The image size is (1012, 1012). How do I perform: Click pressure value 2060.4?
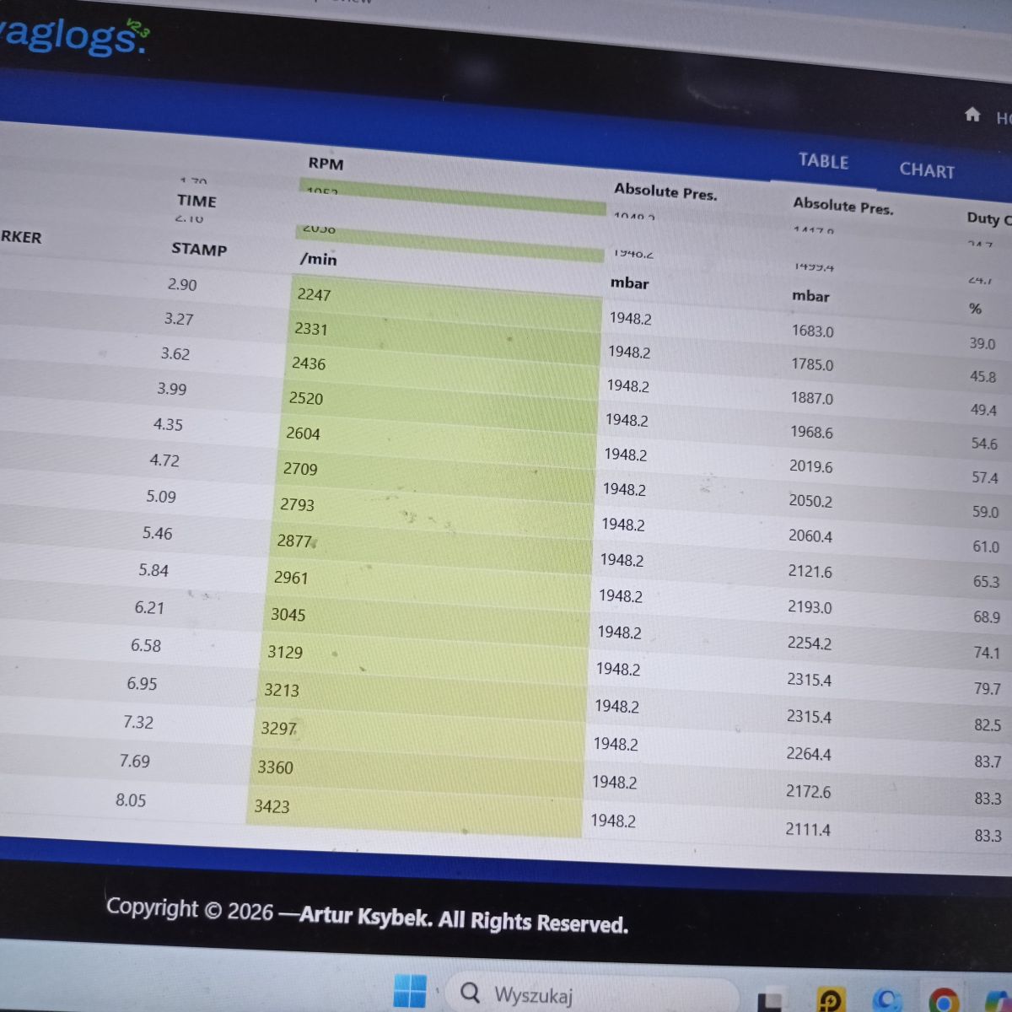(810, 536)
